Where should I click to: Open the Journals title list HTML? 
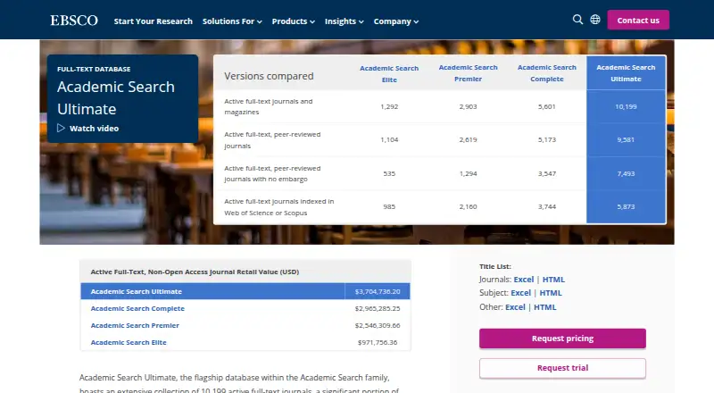click(553, 280)
